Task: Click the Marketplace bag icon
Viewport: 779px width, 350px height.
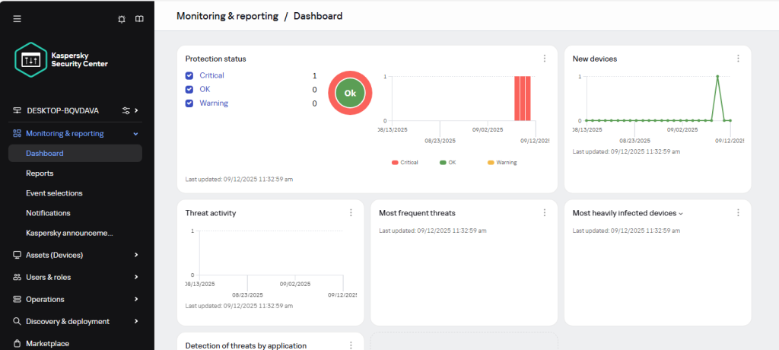Action: tap(17, 344)
